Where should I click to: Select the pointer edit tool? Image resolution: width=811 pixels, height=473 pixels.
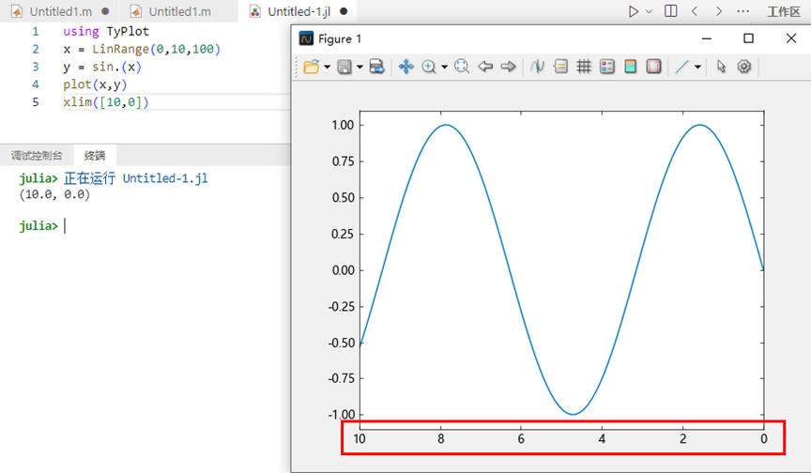click(721, 67)
